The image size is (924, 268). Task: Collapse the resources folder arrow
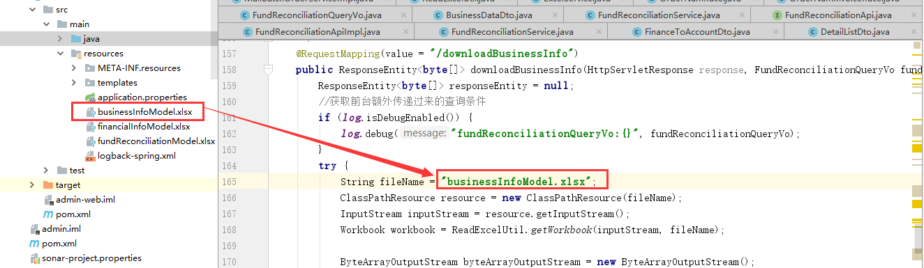pos(60,54)
